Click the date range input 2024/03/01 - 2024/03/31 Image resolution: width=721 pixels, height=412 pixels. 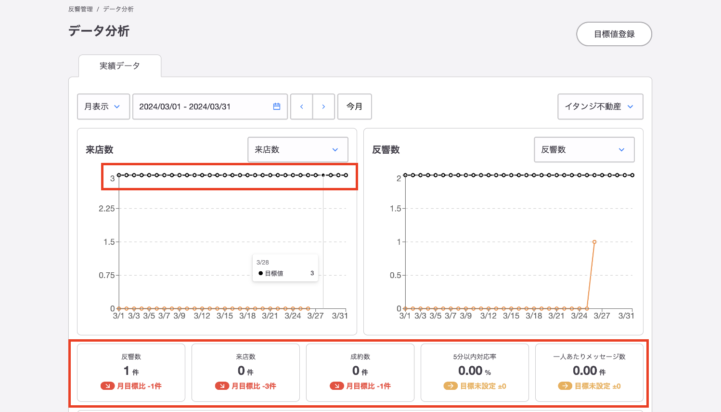210,106
